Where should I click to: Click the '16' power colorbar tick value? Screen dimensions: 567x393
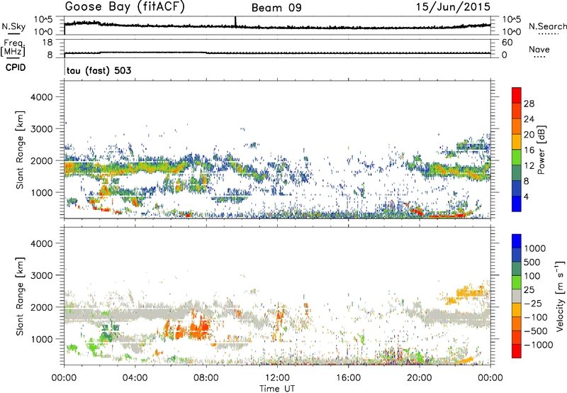529,150
